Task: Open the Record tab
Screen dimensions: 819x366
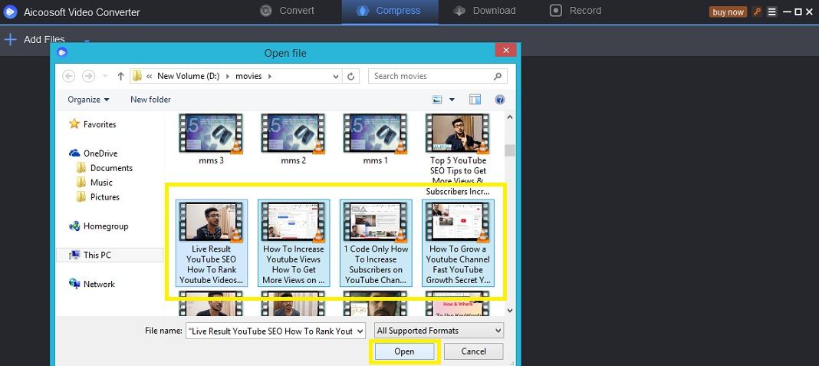Action: (x=575, y=11)
